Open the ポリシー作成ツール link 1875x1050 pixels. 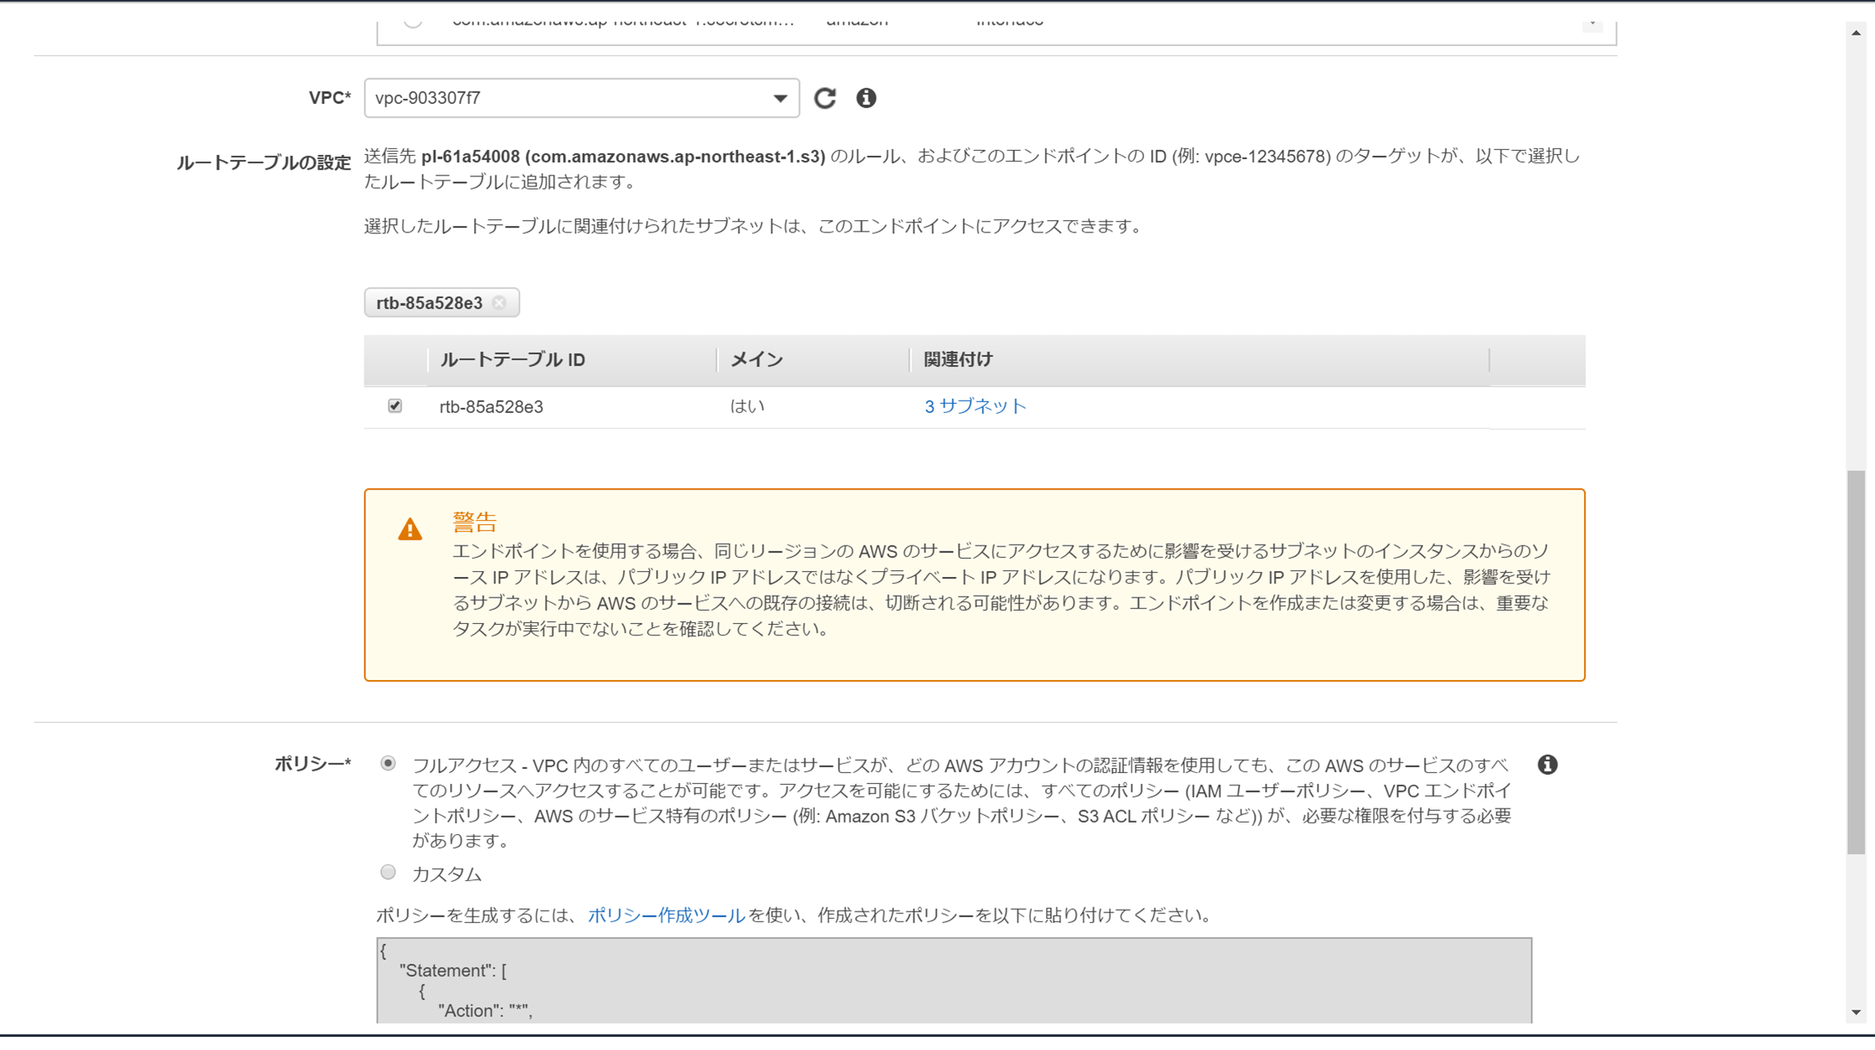coord(666,916)
